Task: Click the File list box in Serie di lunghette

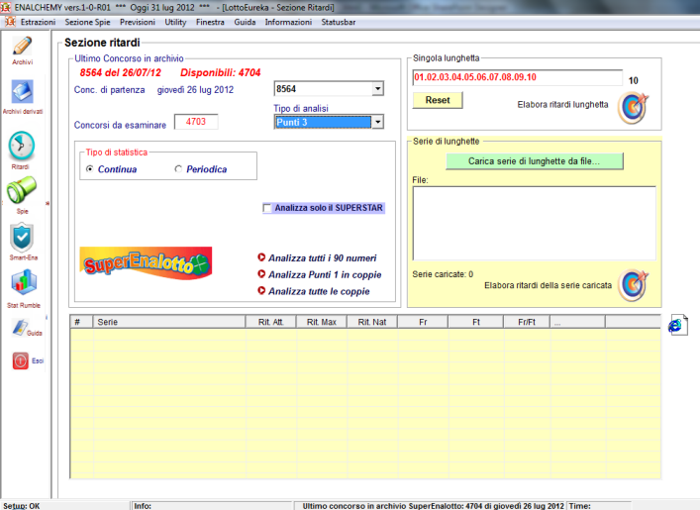Action: (535, 223)
